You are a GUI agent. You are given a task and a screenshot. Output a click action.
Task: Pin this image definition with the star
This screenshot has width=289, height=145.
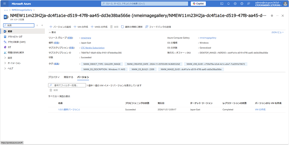272,16
